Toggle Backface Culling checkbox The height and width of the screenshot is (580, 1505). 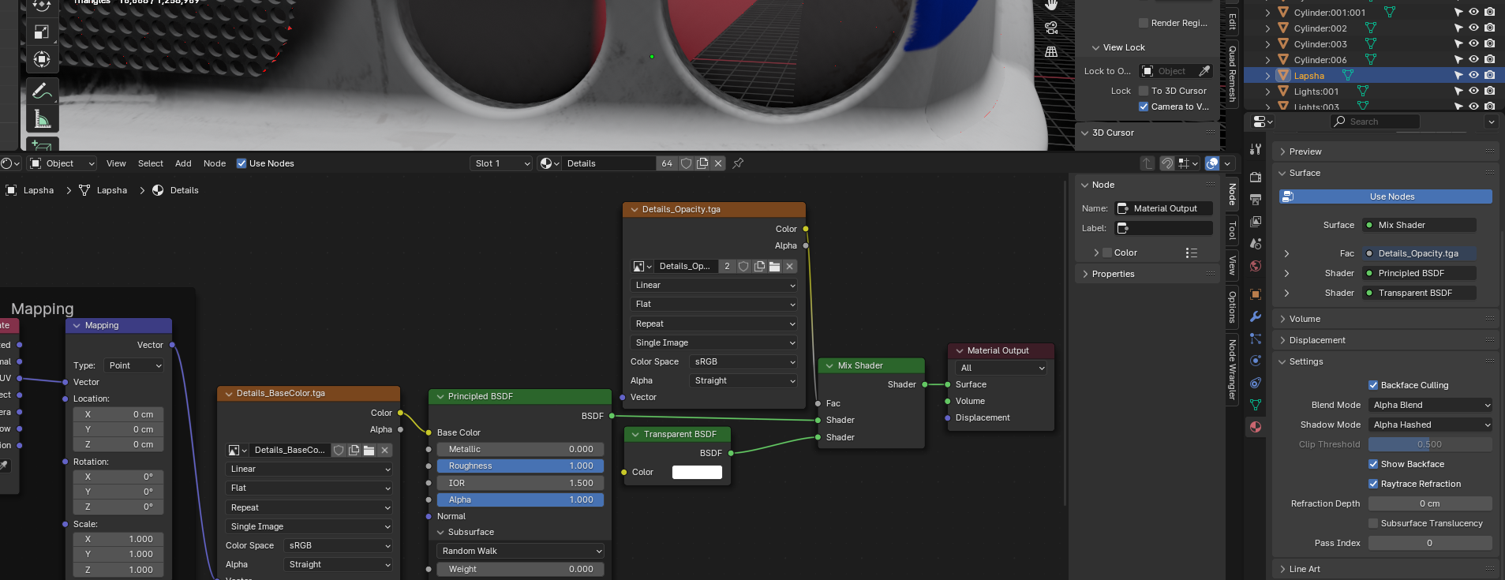(1373, 385)
